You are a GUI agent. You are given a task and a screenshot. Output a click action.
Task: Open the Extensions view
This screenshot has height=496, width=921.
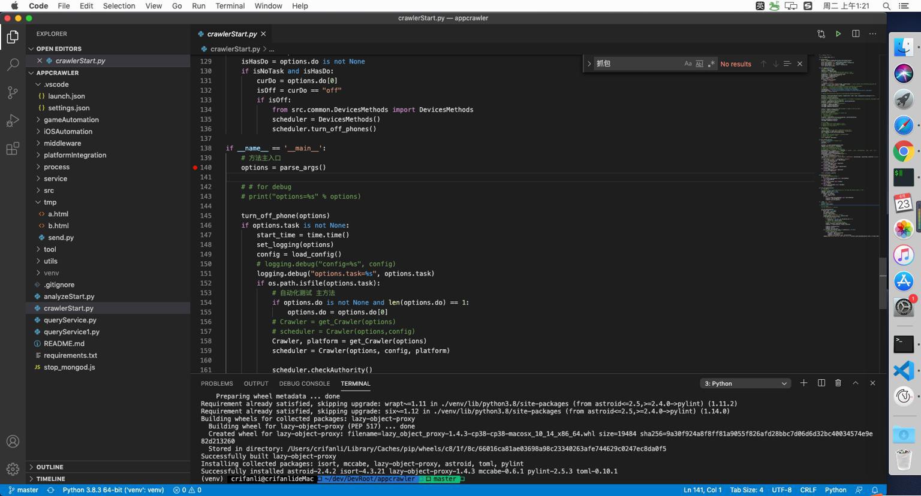coord(13,149)
